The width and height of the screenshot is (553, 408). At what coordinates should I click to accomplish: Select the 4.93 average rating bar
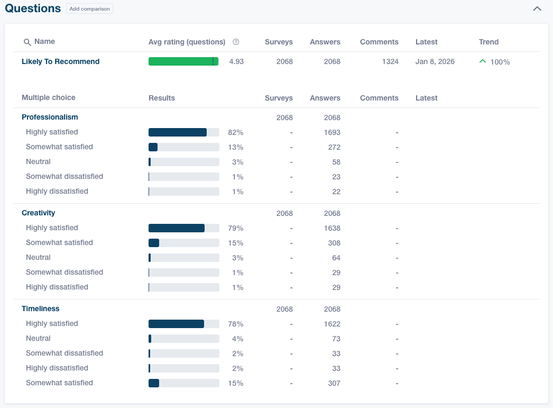pyautogui.click(x=183, y=61)
